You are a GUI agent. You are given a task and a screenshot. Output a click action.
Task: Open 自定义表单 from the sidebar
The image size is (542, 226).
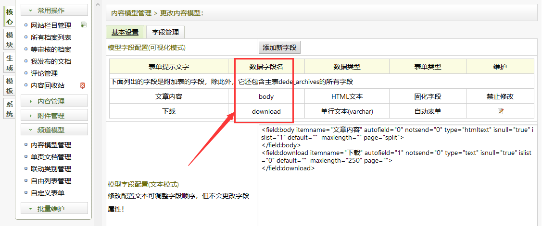[x=48, y=193]
